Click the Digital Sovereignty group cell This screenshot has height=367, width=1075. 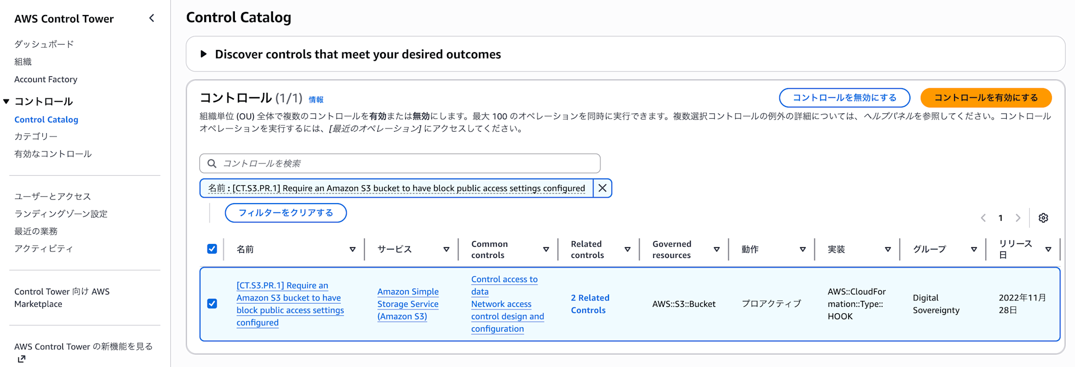coord(936,304)
